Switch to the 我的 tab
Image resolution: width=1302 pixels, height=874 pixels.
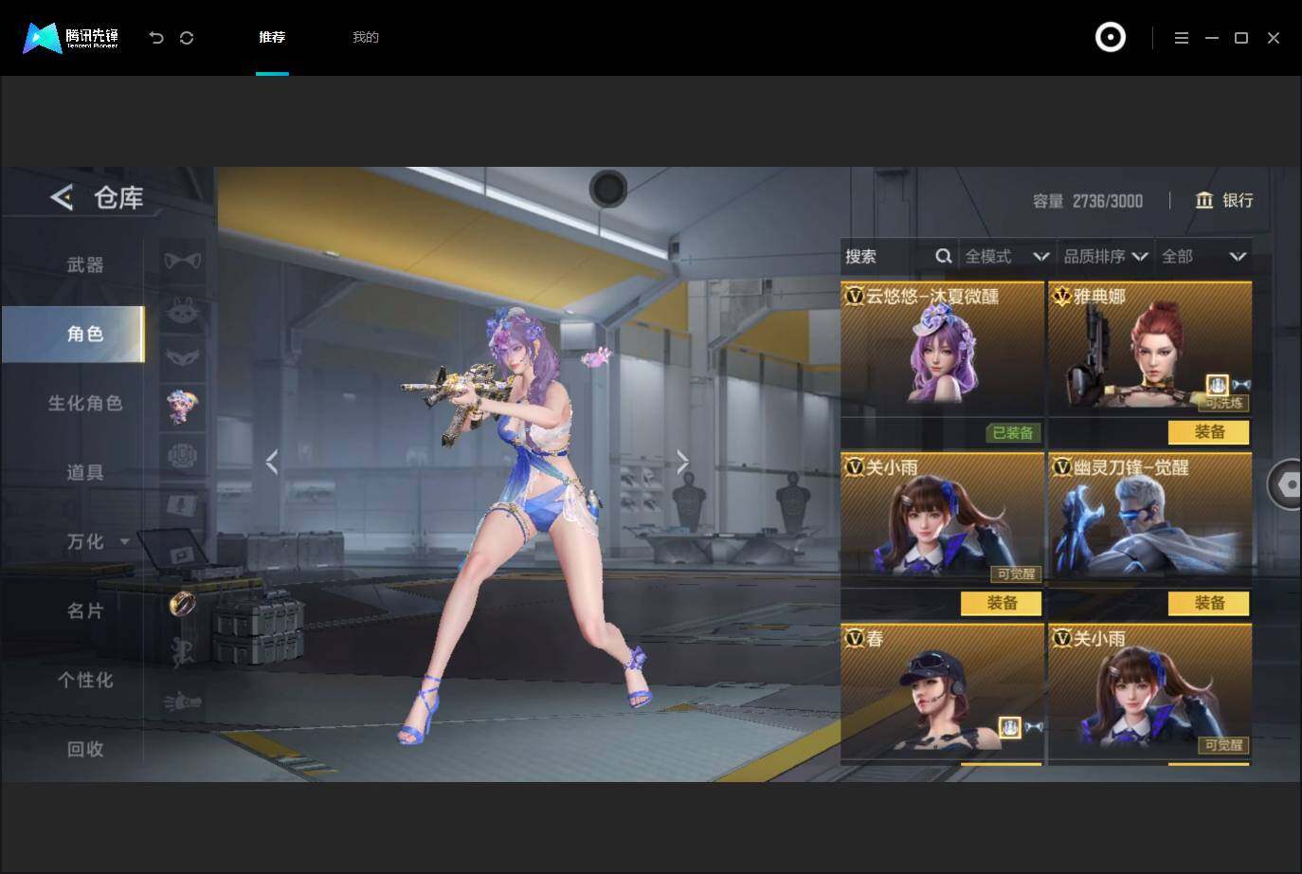(366, 38)
